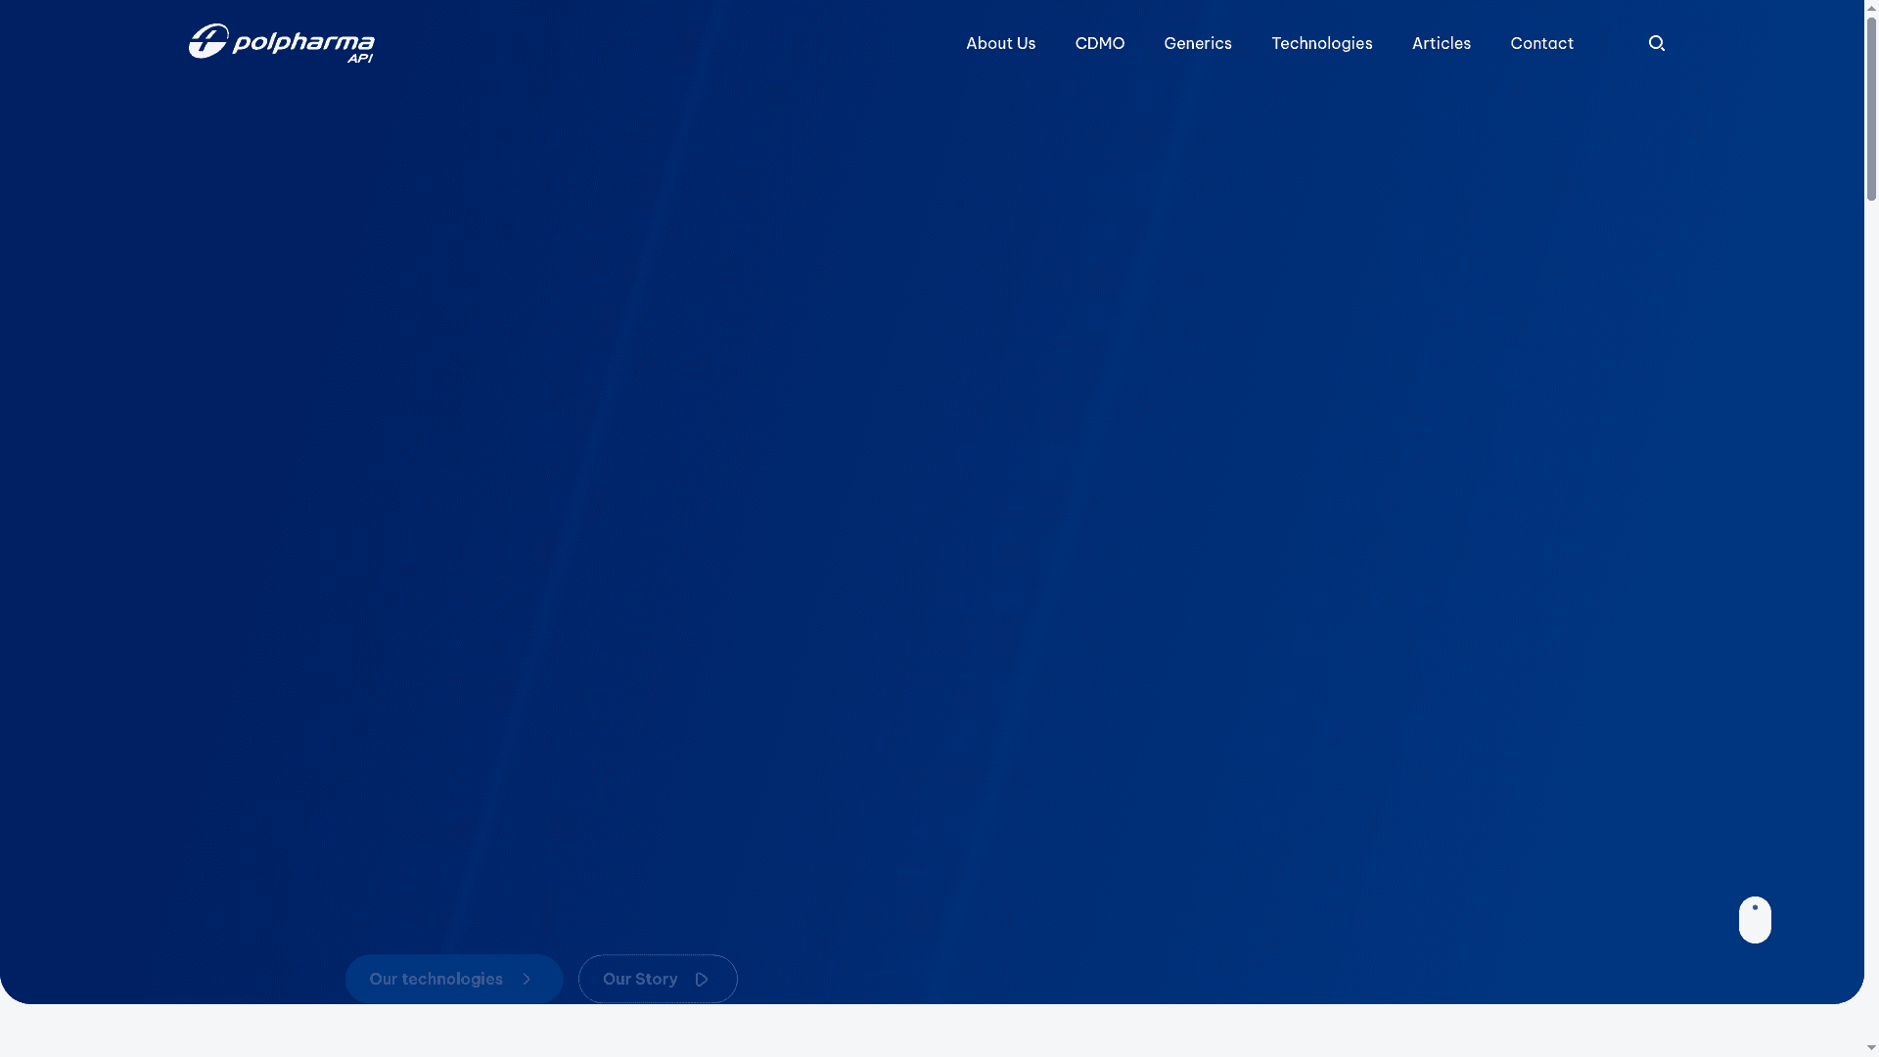Click the mouse scroll indicator icon
Screen dimensions: 1879x1057
pyautogui.click(x=1754, y=920)
